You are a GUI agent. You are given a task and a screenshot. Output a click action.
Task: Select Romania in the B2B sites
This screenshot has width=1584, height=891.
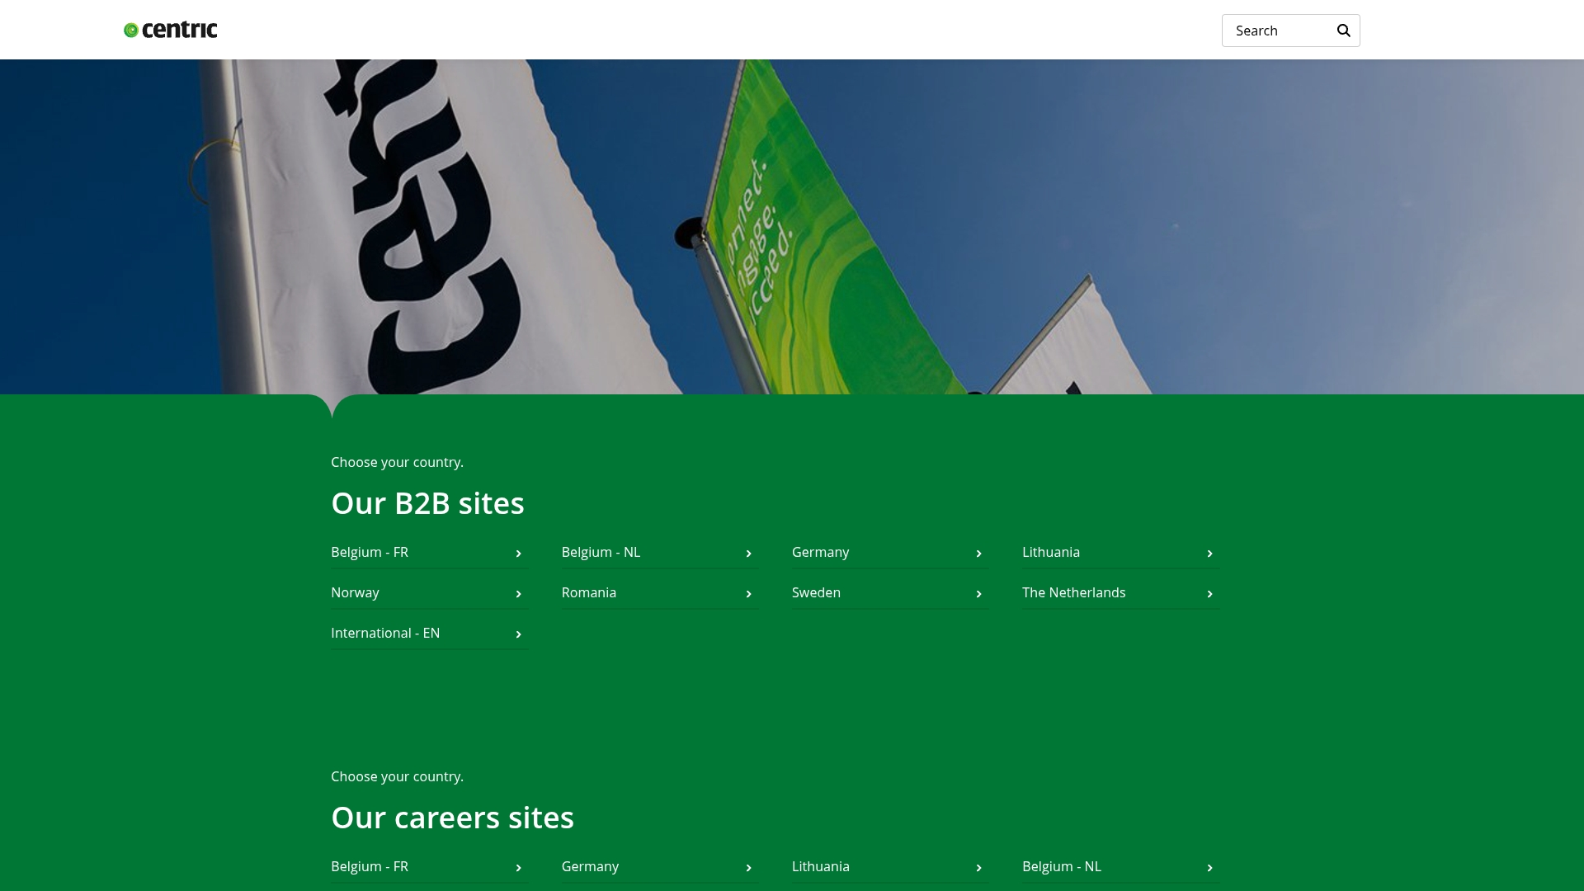659,593
